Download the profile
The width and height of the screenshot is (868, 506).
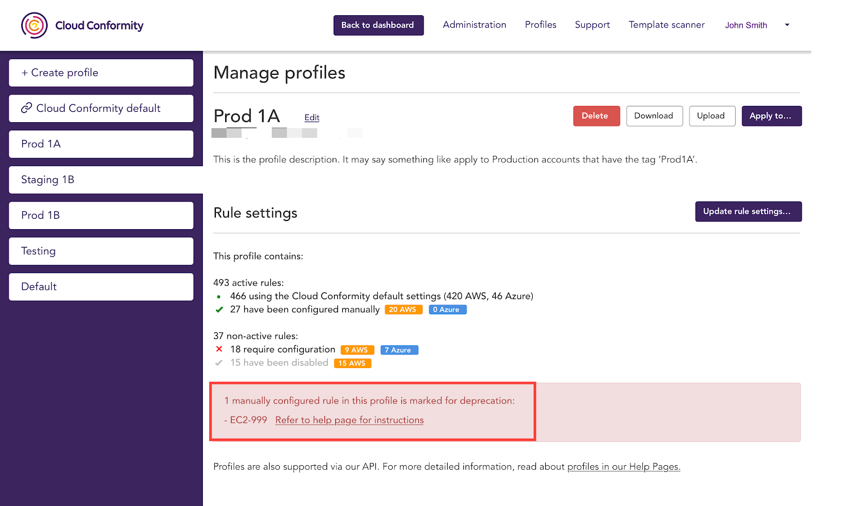click(654, 116)
